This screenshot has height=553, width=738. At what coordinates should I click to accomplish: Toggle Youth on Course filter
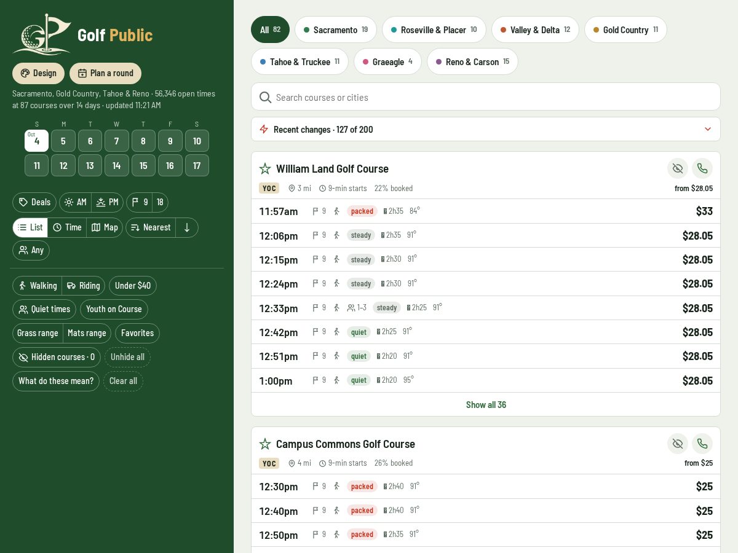click(x=114, y=309)
